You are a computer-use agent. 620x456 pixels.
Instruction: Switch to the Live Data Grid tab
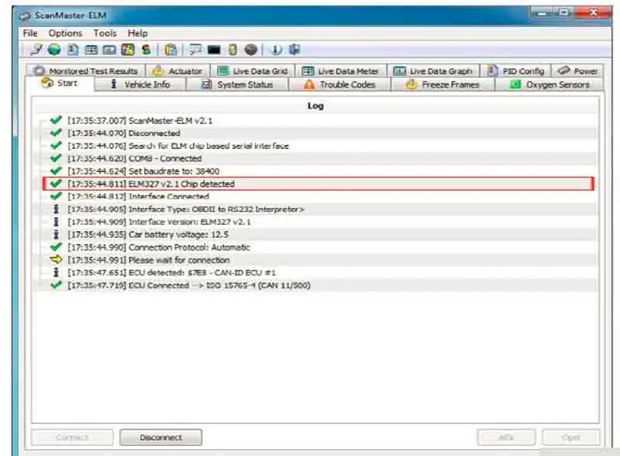point(253,71)
